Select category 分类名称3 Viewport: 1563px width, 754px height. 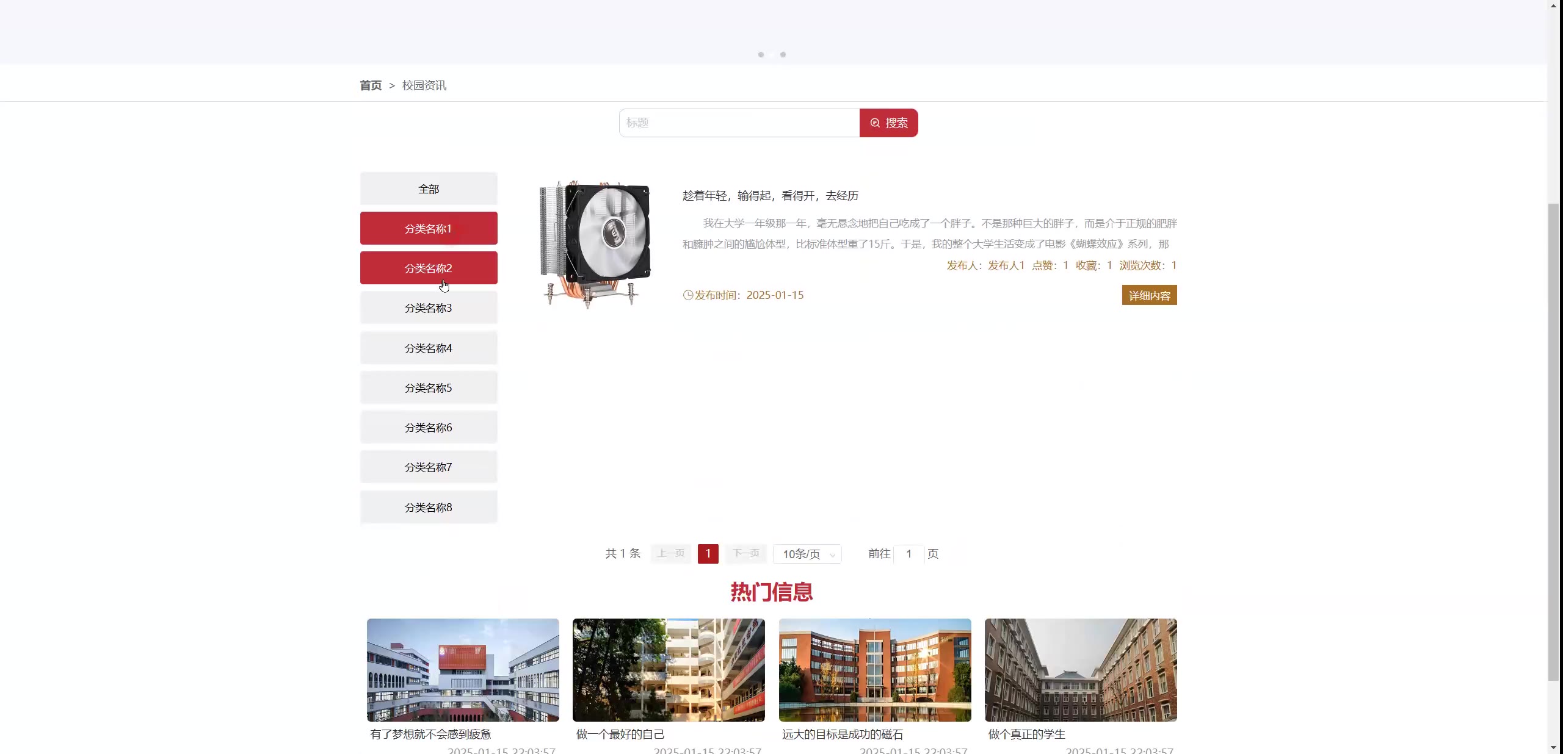(x=429, y=307)
